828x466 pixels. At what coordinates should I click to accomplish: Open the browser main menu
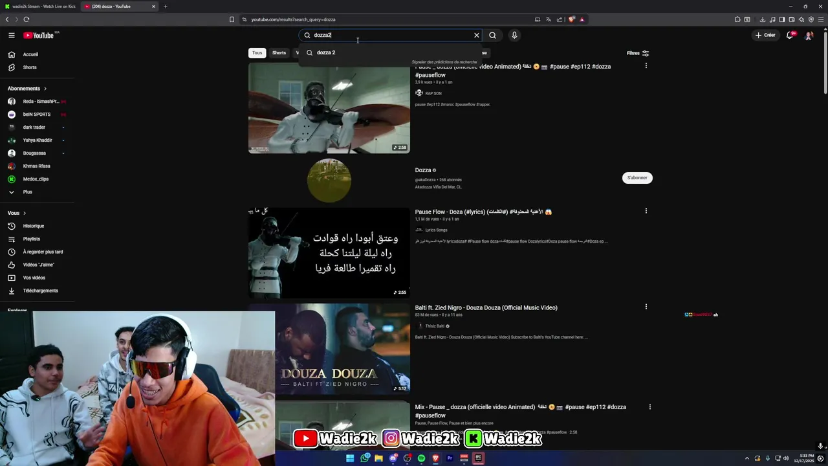coord(821,19)
